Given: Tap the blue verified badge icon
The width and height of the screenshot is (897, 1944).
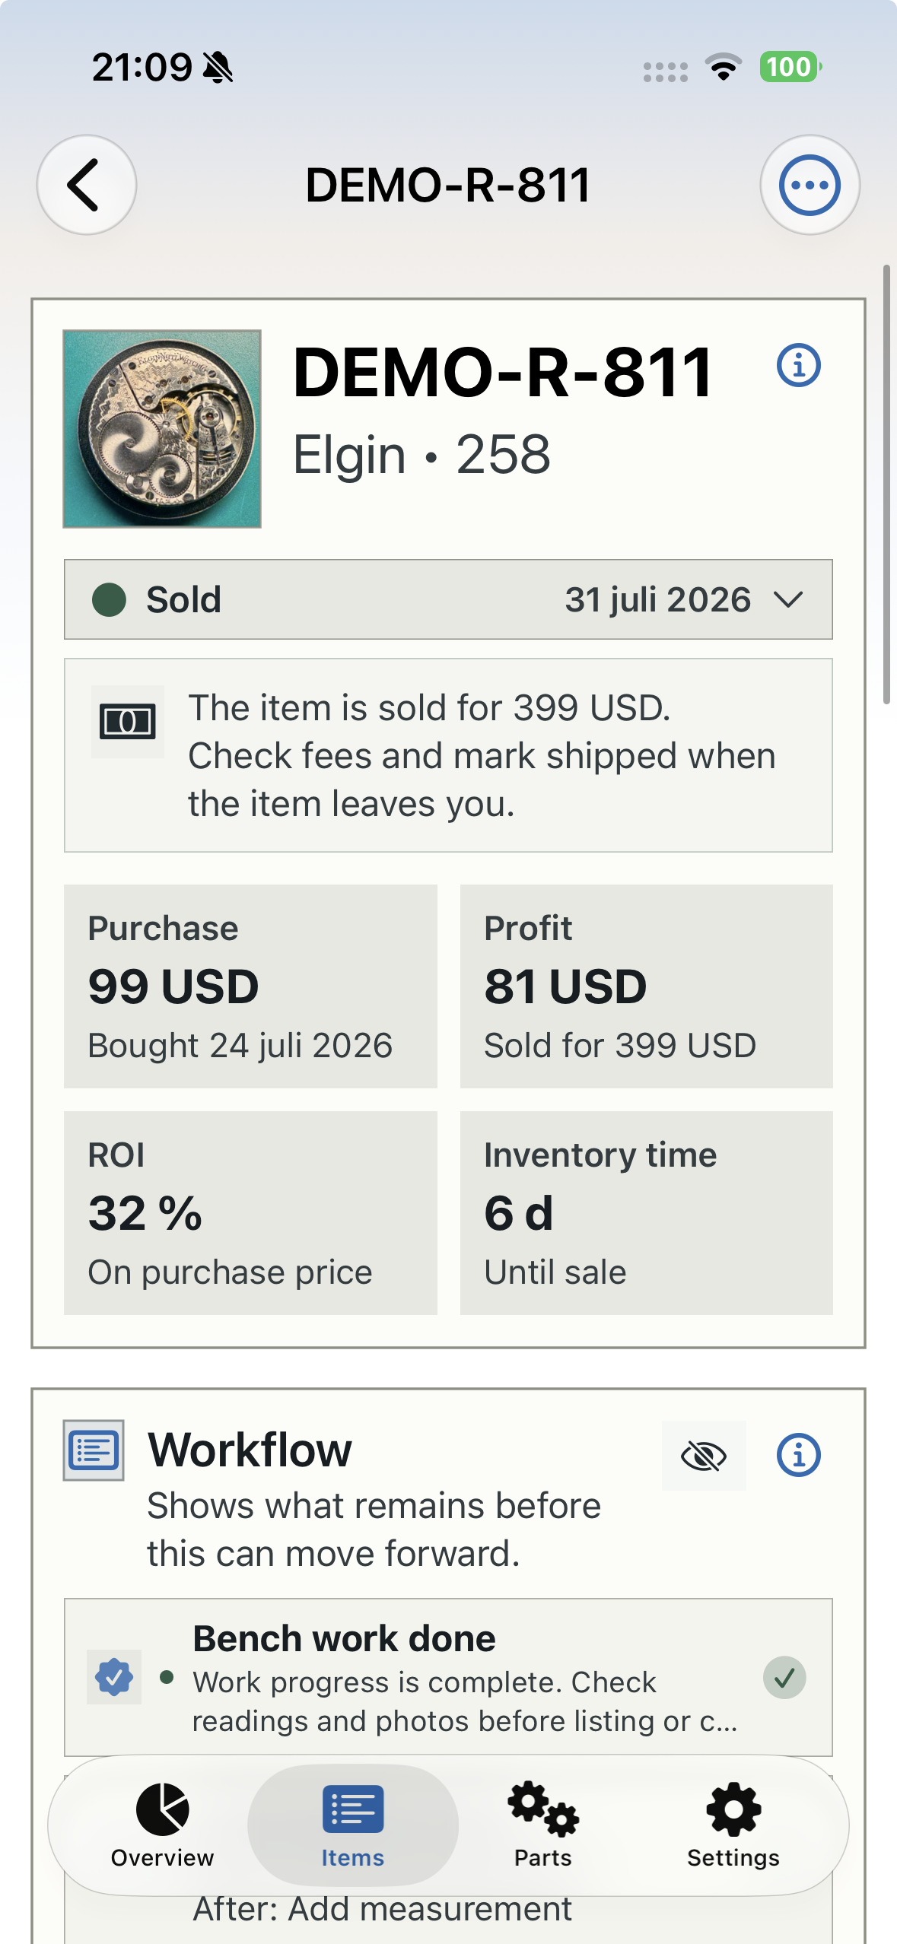Looking at the screenshot, I should pos(114,1677).
